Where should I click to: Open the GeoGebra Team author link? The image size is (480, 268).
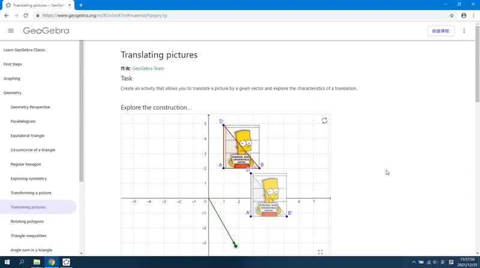[x=148, y=68]
